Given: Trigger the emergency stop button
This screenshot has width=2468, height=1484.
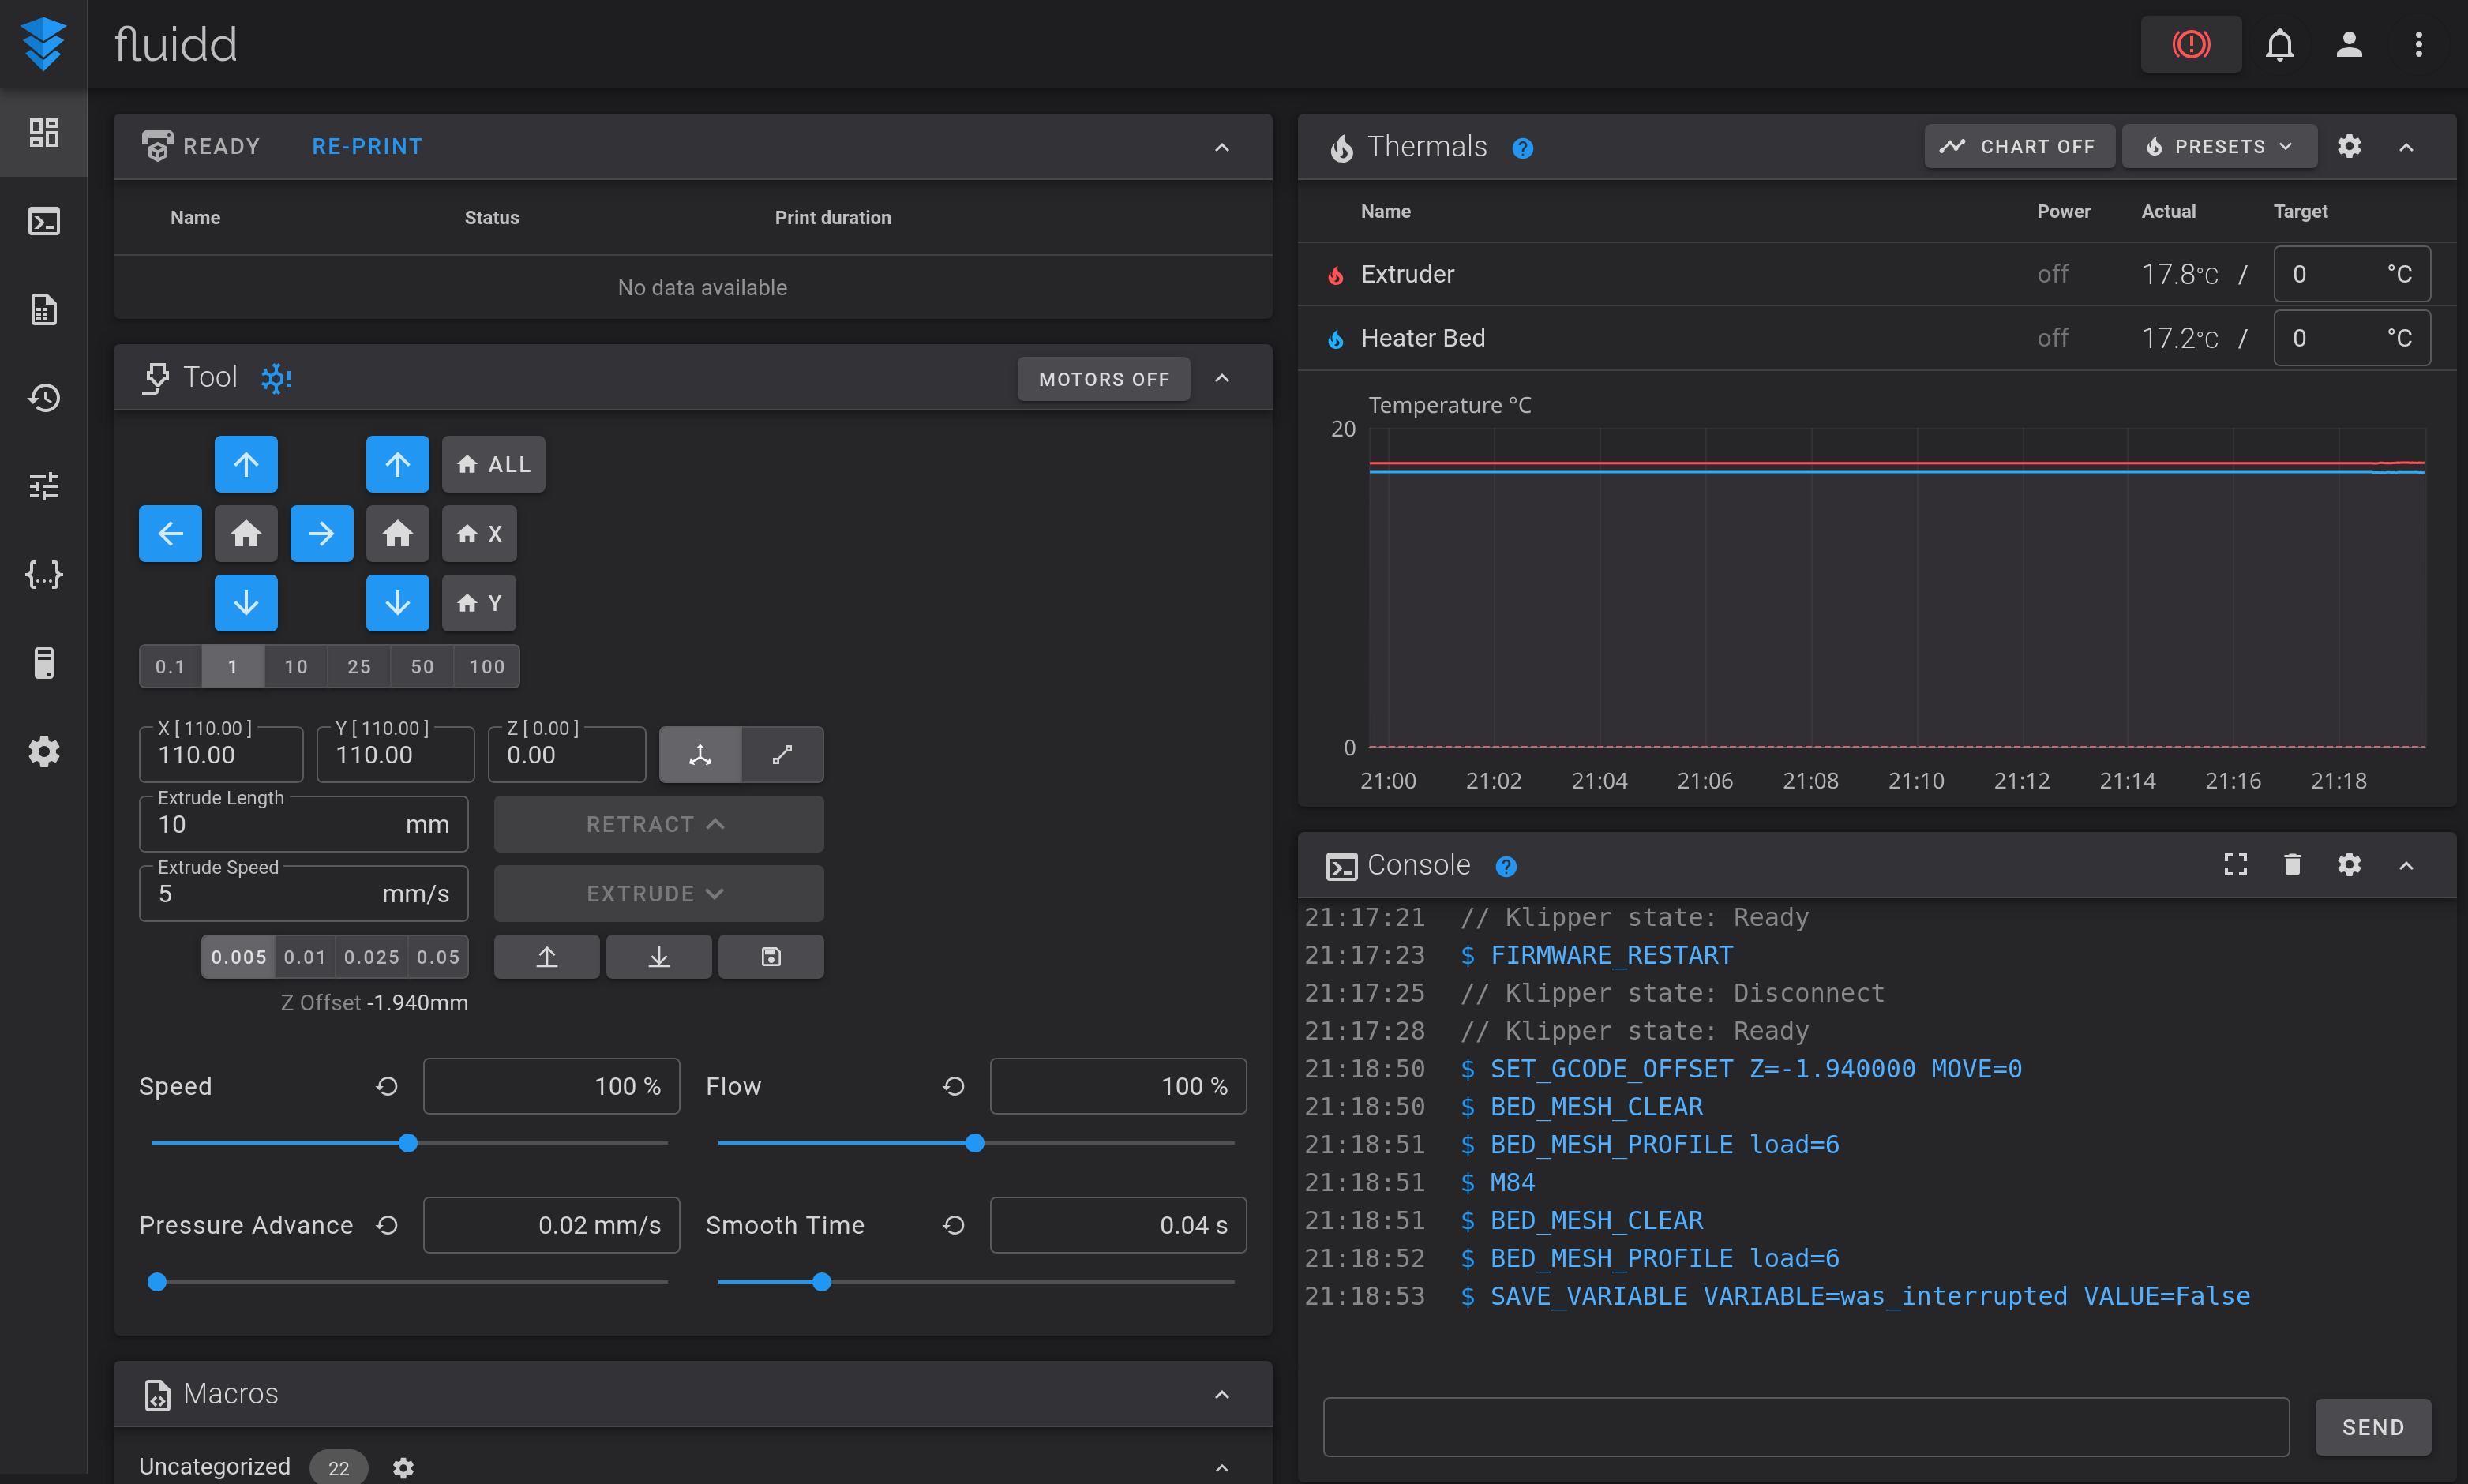Looking at the screenshot, I should (2190, 44).
